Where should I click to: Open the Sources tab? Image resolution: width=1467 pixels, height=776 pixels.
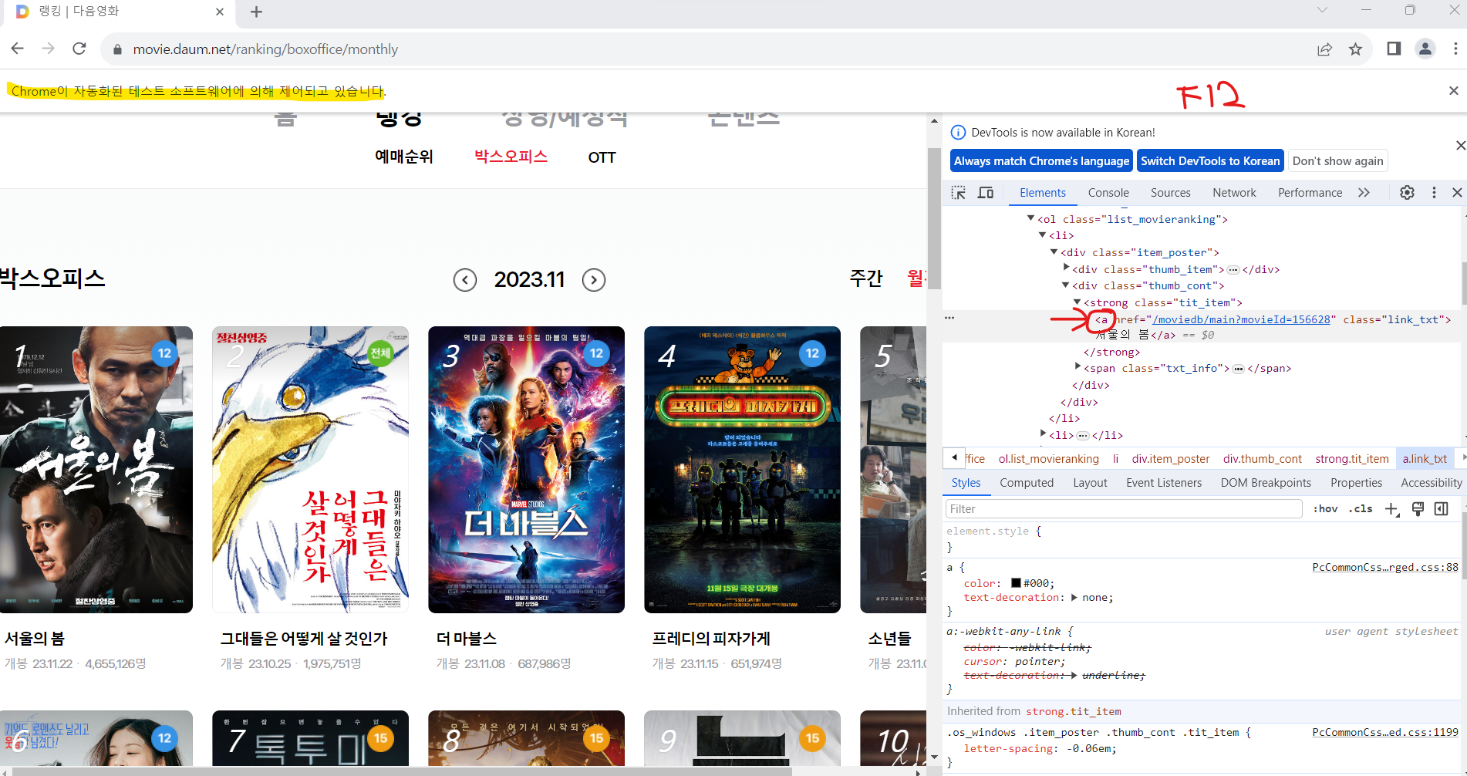[1170, 193]
